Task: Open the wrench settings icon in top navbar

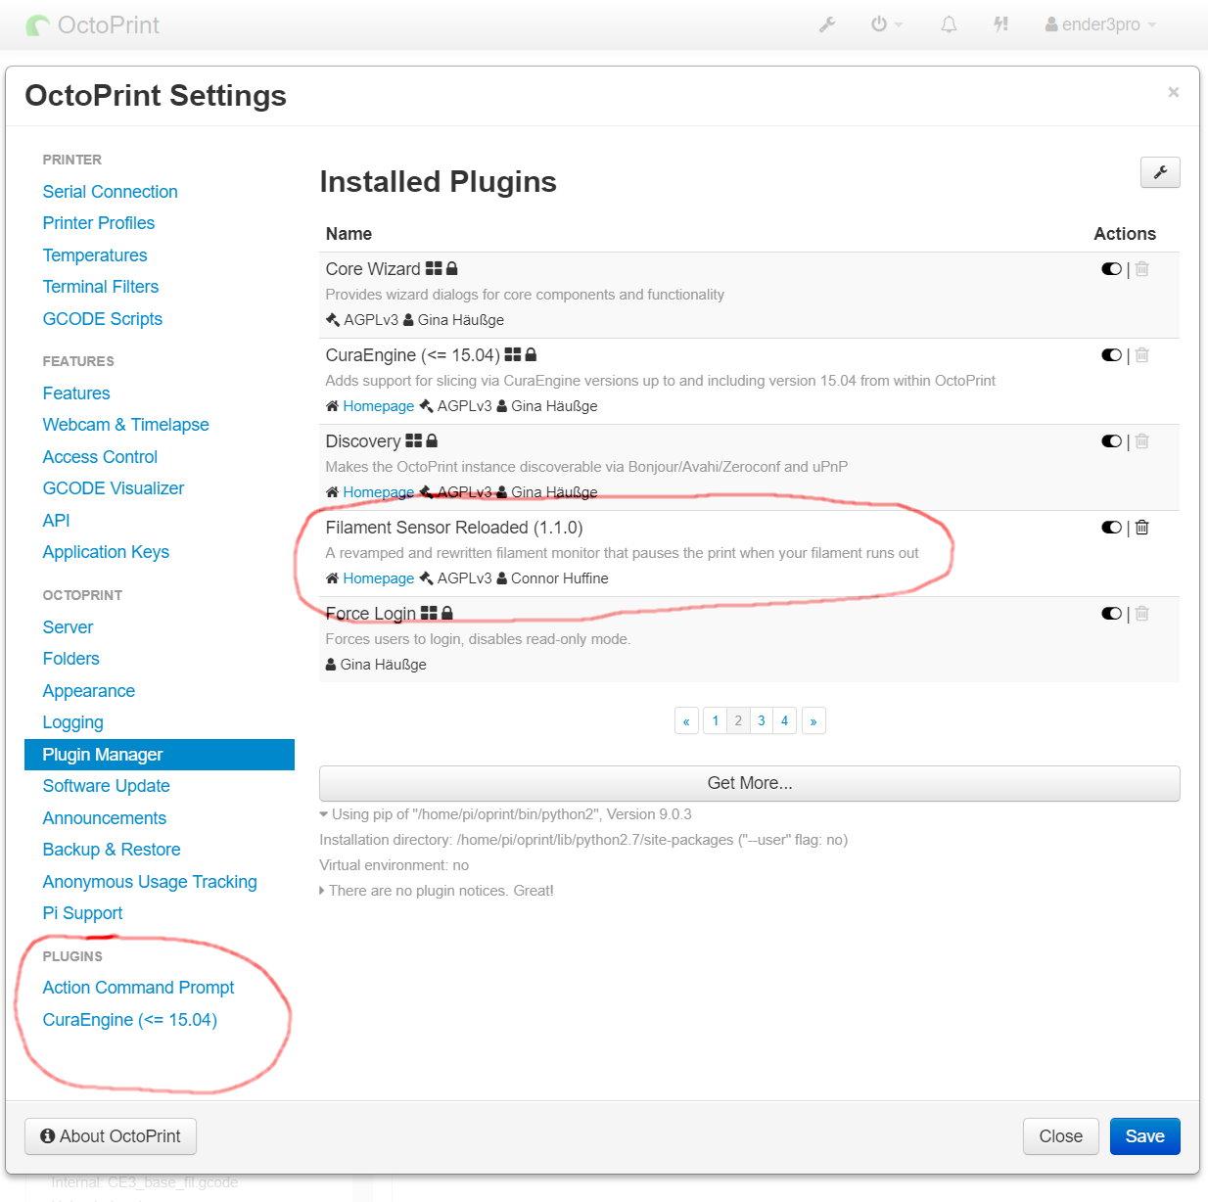Action: coord(827,24)
